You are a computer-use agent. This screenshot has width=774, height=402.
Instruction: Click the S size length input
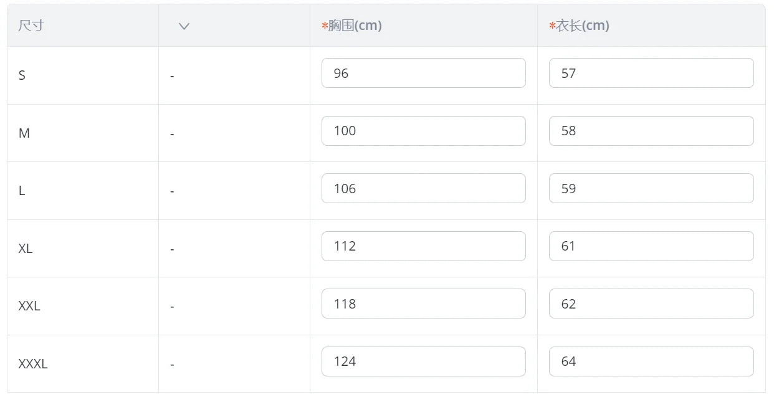[x=651, y=74]
